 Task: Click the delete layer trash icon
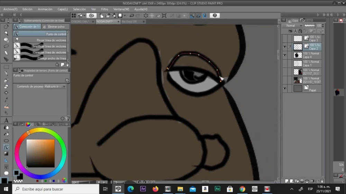[x=322, y=181]
